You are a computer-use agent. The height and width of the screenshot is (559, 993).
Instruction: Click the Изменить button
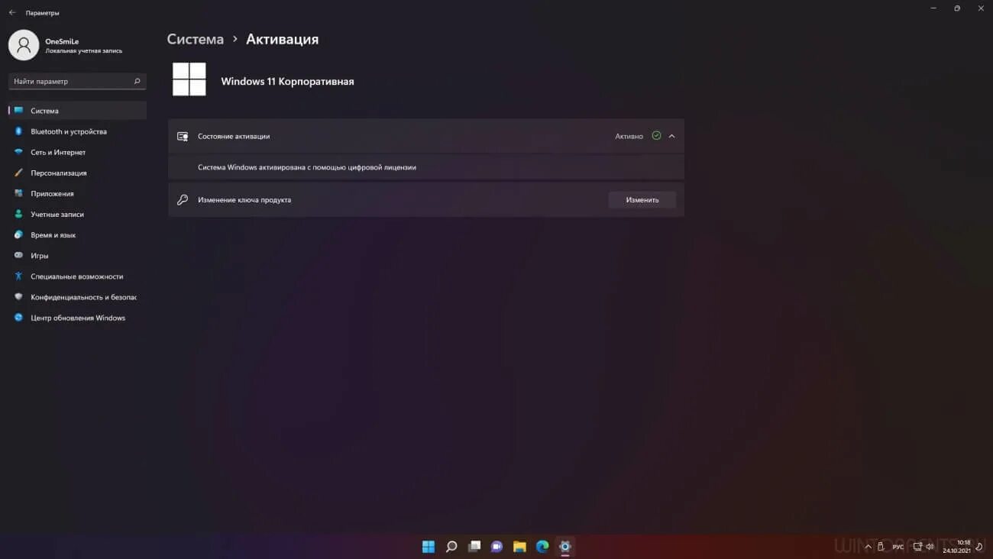(642, 199)
